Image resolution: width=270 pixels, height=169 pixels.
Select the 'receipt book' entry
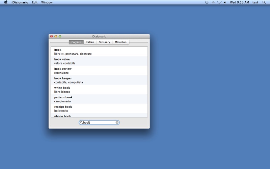[99, 108]
